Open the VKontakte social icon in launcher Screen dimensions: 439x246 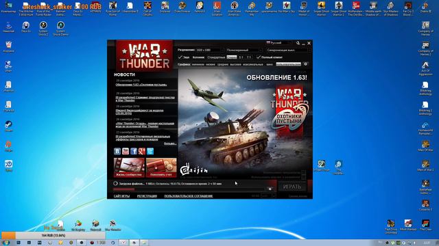tap(117, 151)
